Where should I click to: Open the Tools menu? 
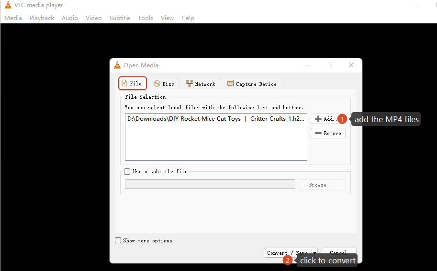point(145,18)
